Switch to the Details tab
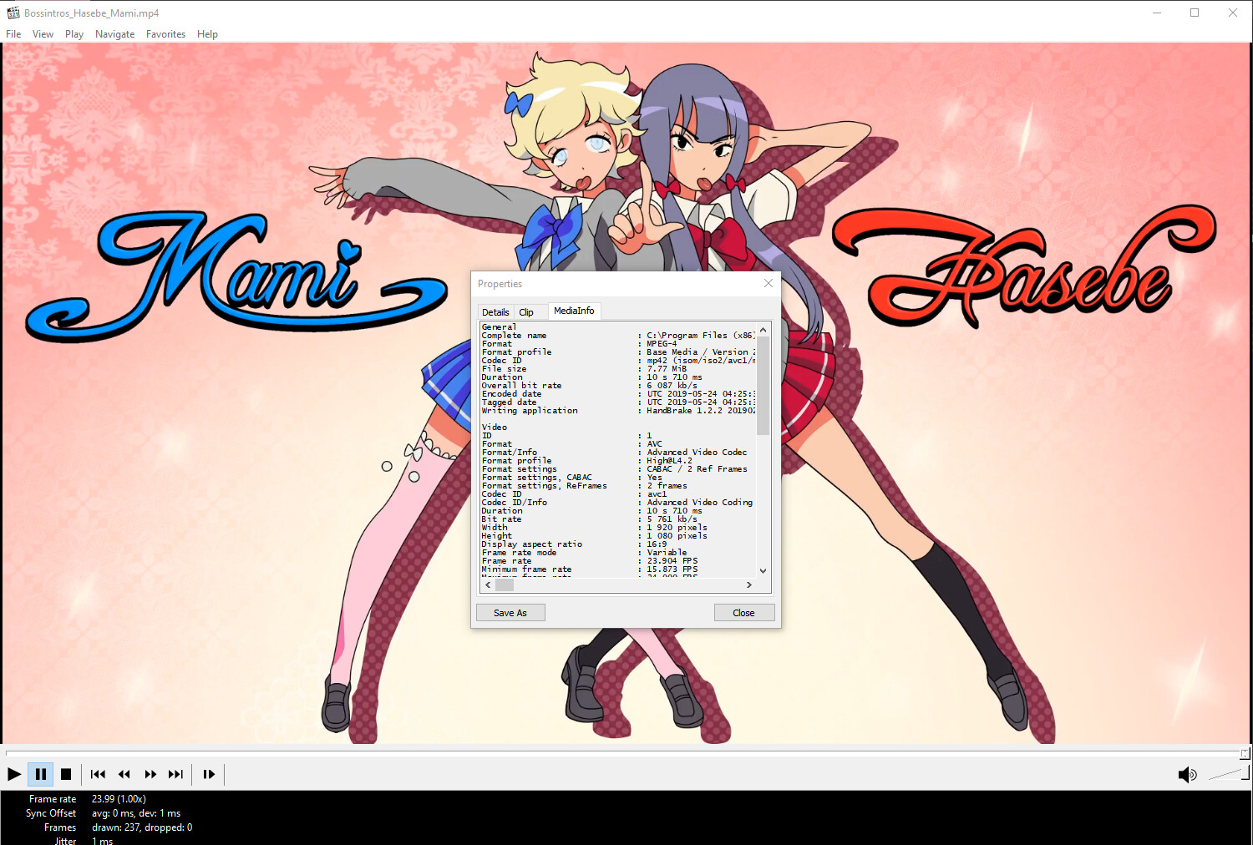Viewport: 1253px width, 845px height. (x=495, y=312)
